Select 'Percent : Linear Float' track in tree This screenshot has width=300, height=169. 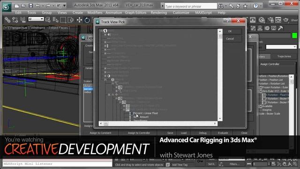(146, 113)
